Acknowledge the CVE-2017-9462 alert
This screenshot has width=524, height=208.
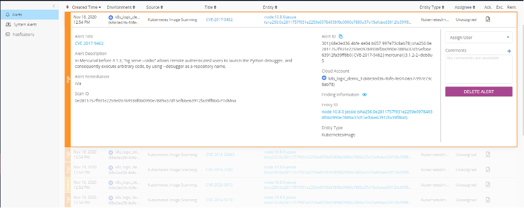tap(487, 20)
